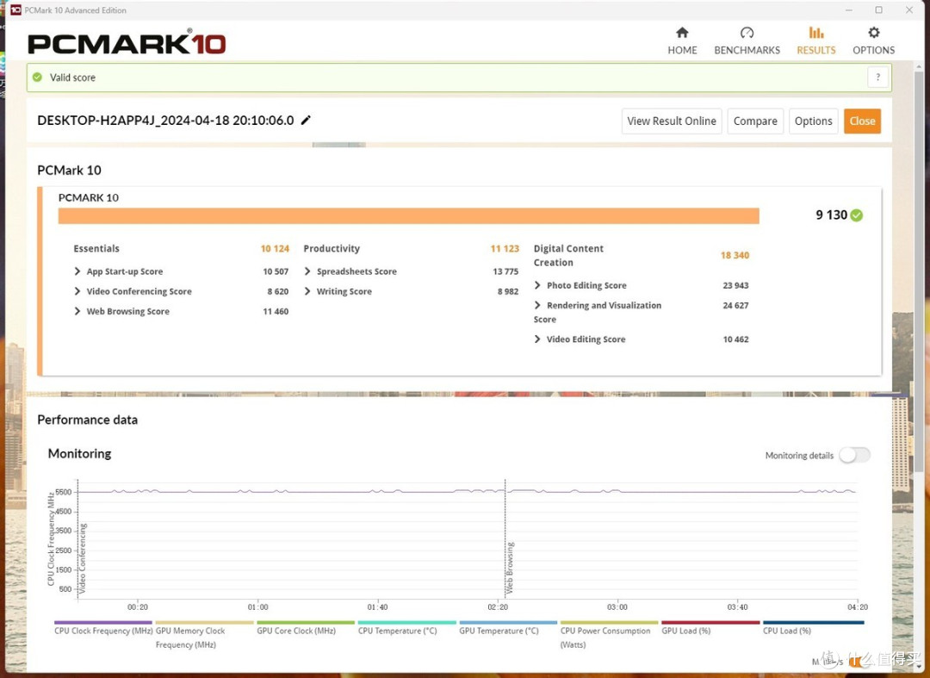Click the green check icon beside 9 130

[857, 215]
